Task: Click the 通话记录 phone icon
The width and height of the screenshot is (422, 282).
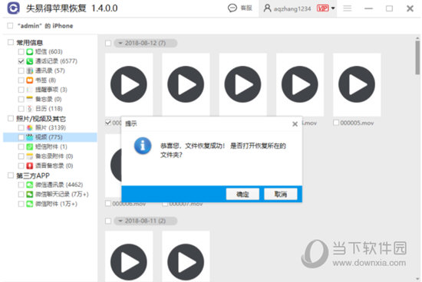Action: point(30,61)
